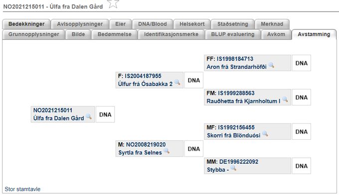
Task: Click the DNA box next to Úlfa fra Dalen Gård
Action: (105, 114)
